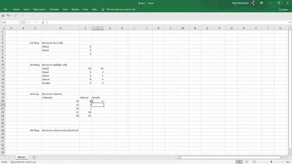Undo the last action
The width and height of the screenshot is (292, 164).
8,15
